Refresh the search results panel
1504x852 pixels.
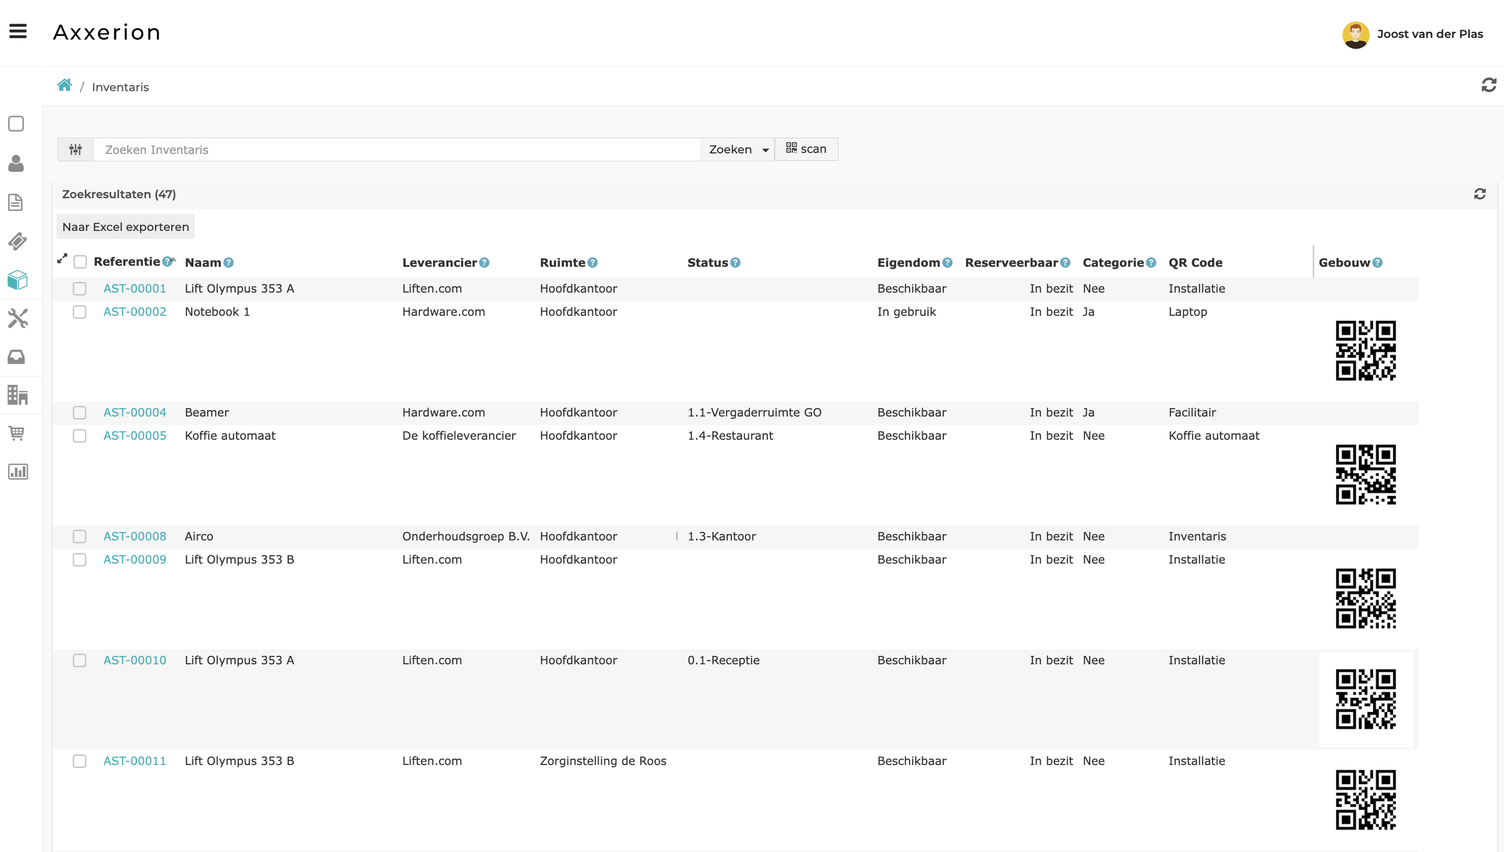(x=1479, y=194)
